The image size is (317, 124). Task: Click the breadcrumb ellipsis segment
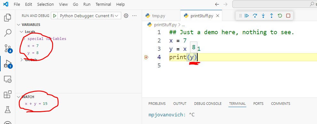click(183, 25)
